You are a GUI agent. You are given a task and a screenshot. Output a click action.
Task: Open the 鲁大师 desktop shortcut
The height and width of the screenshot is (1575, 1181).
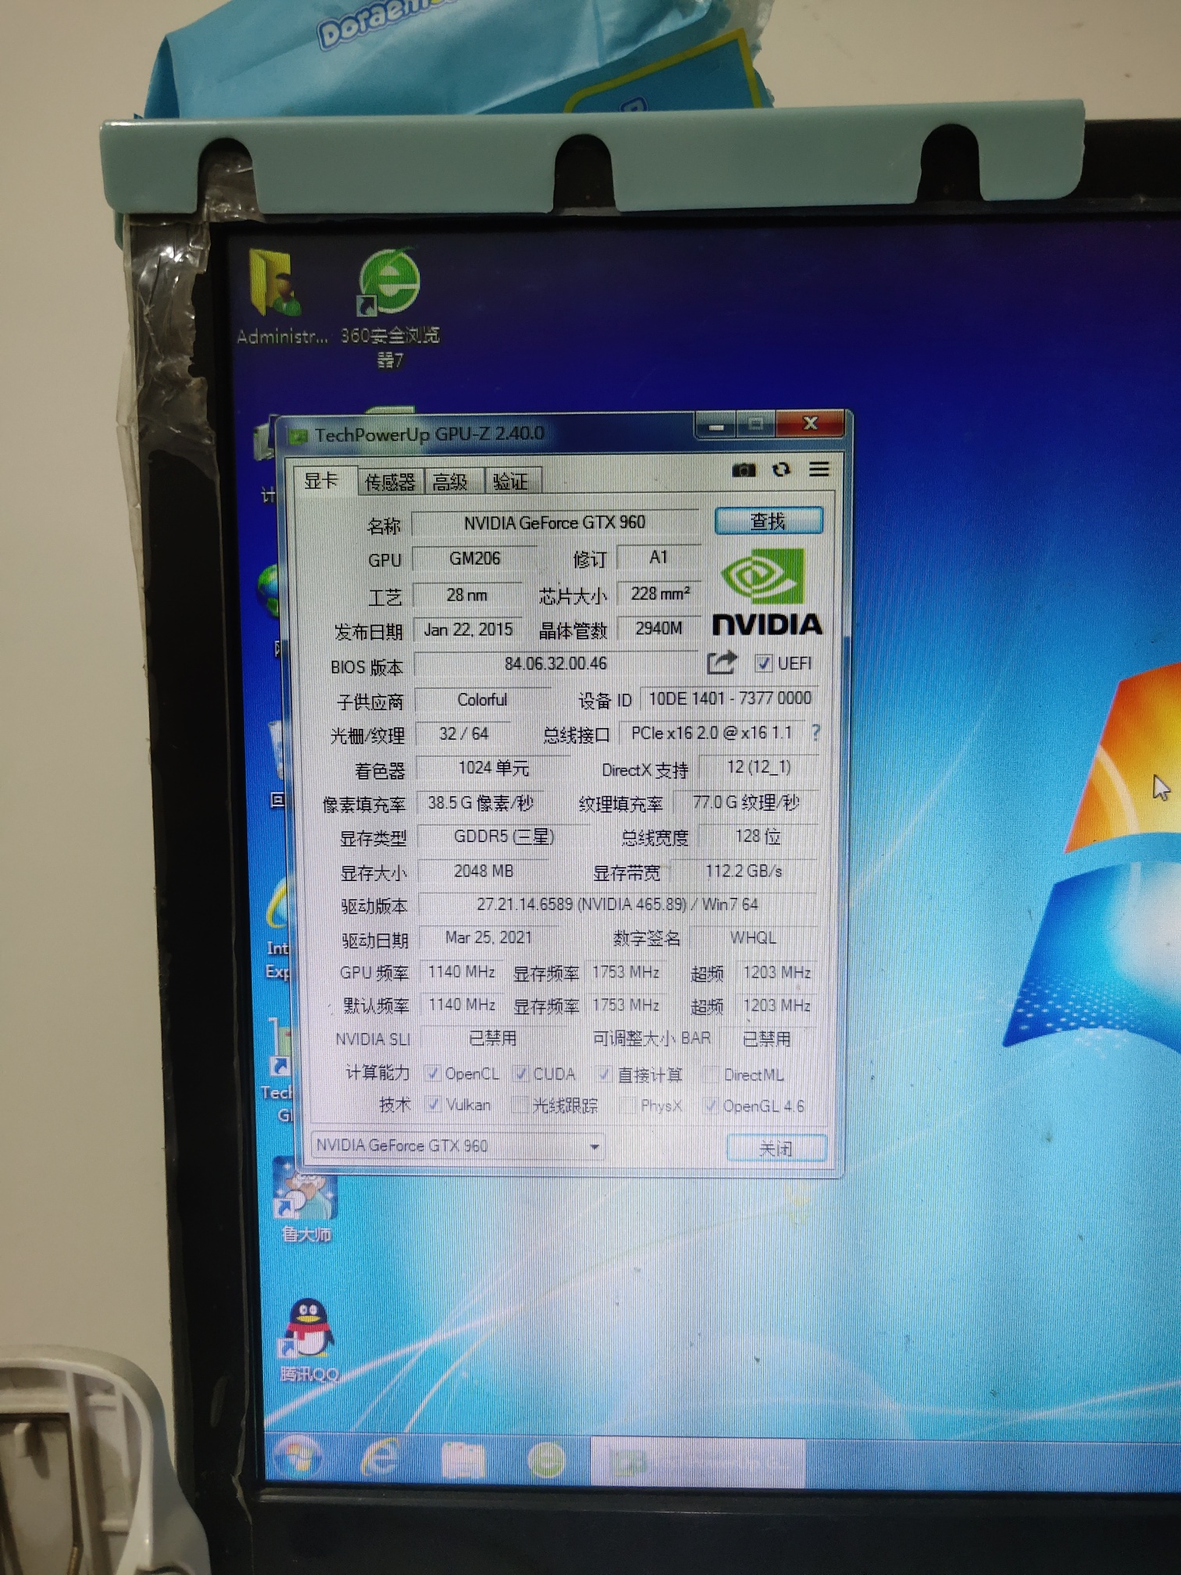pyautogui.click(x=305, y=1201)
